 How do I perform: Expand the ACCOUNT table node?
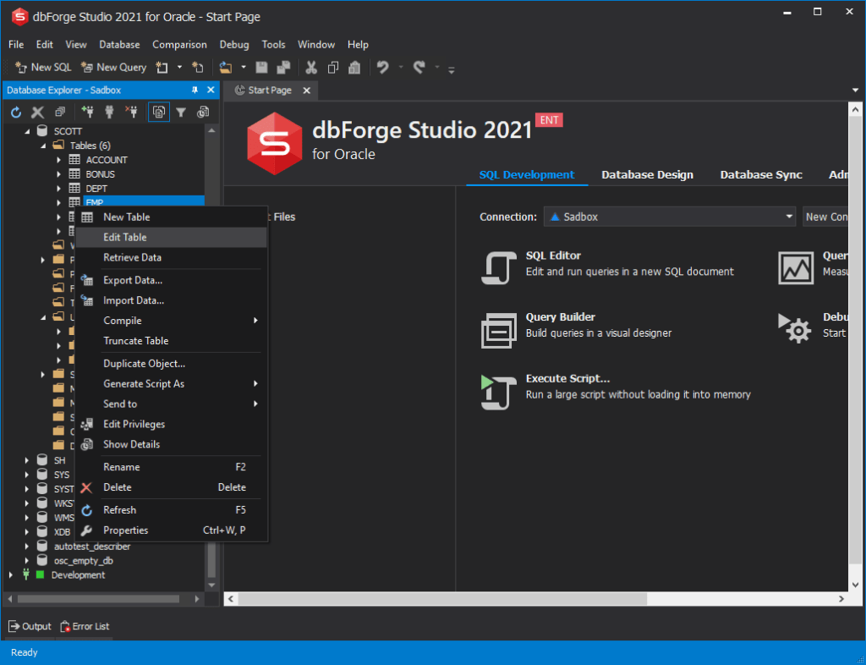tap(58, 160)
